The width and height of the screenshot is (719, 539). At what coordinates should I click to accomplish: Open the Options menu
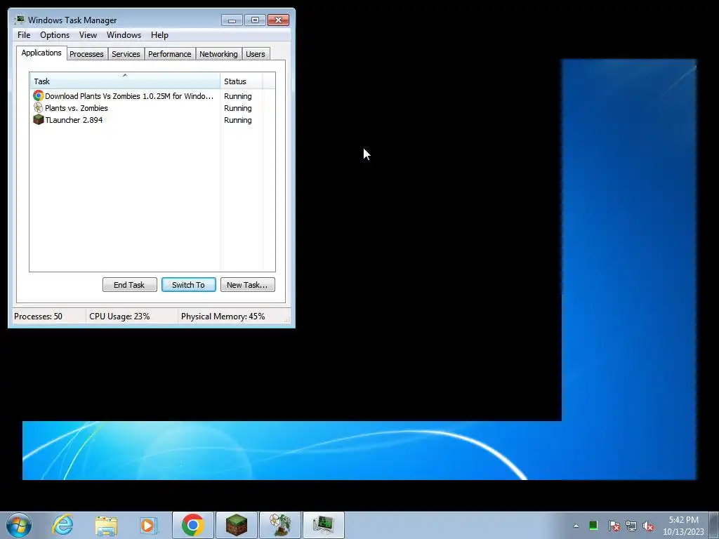pyautogui.click(x=55, y=35)
